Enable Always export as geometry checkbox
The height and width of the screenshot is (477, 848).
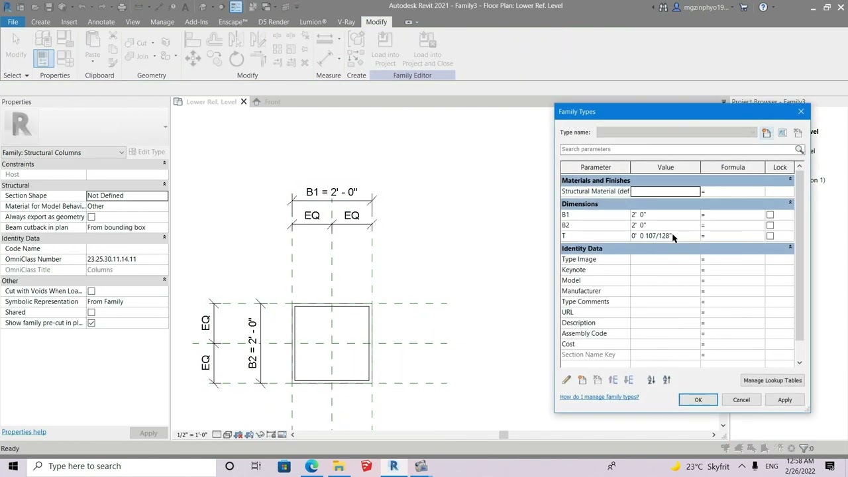[91, 217]
